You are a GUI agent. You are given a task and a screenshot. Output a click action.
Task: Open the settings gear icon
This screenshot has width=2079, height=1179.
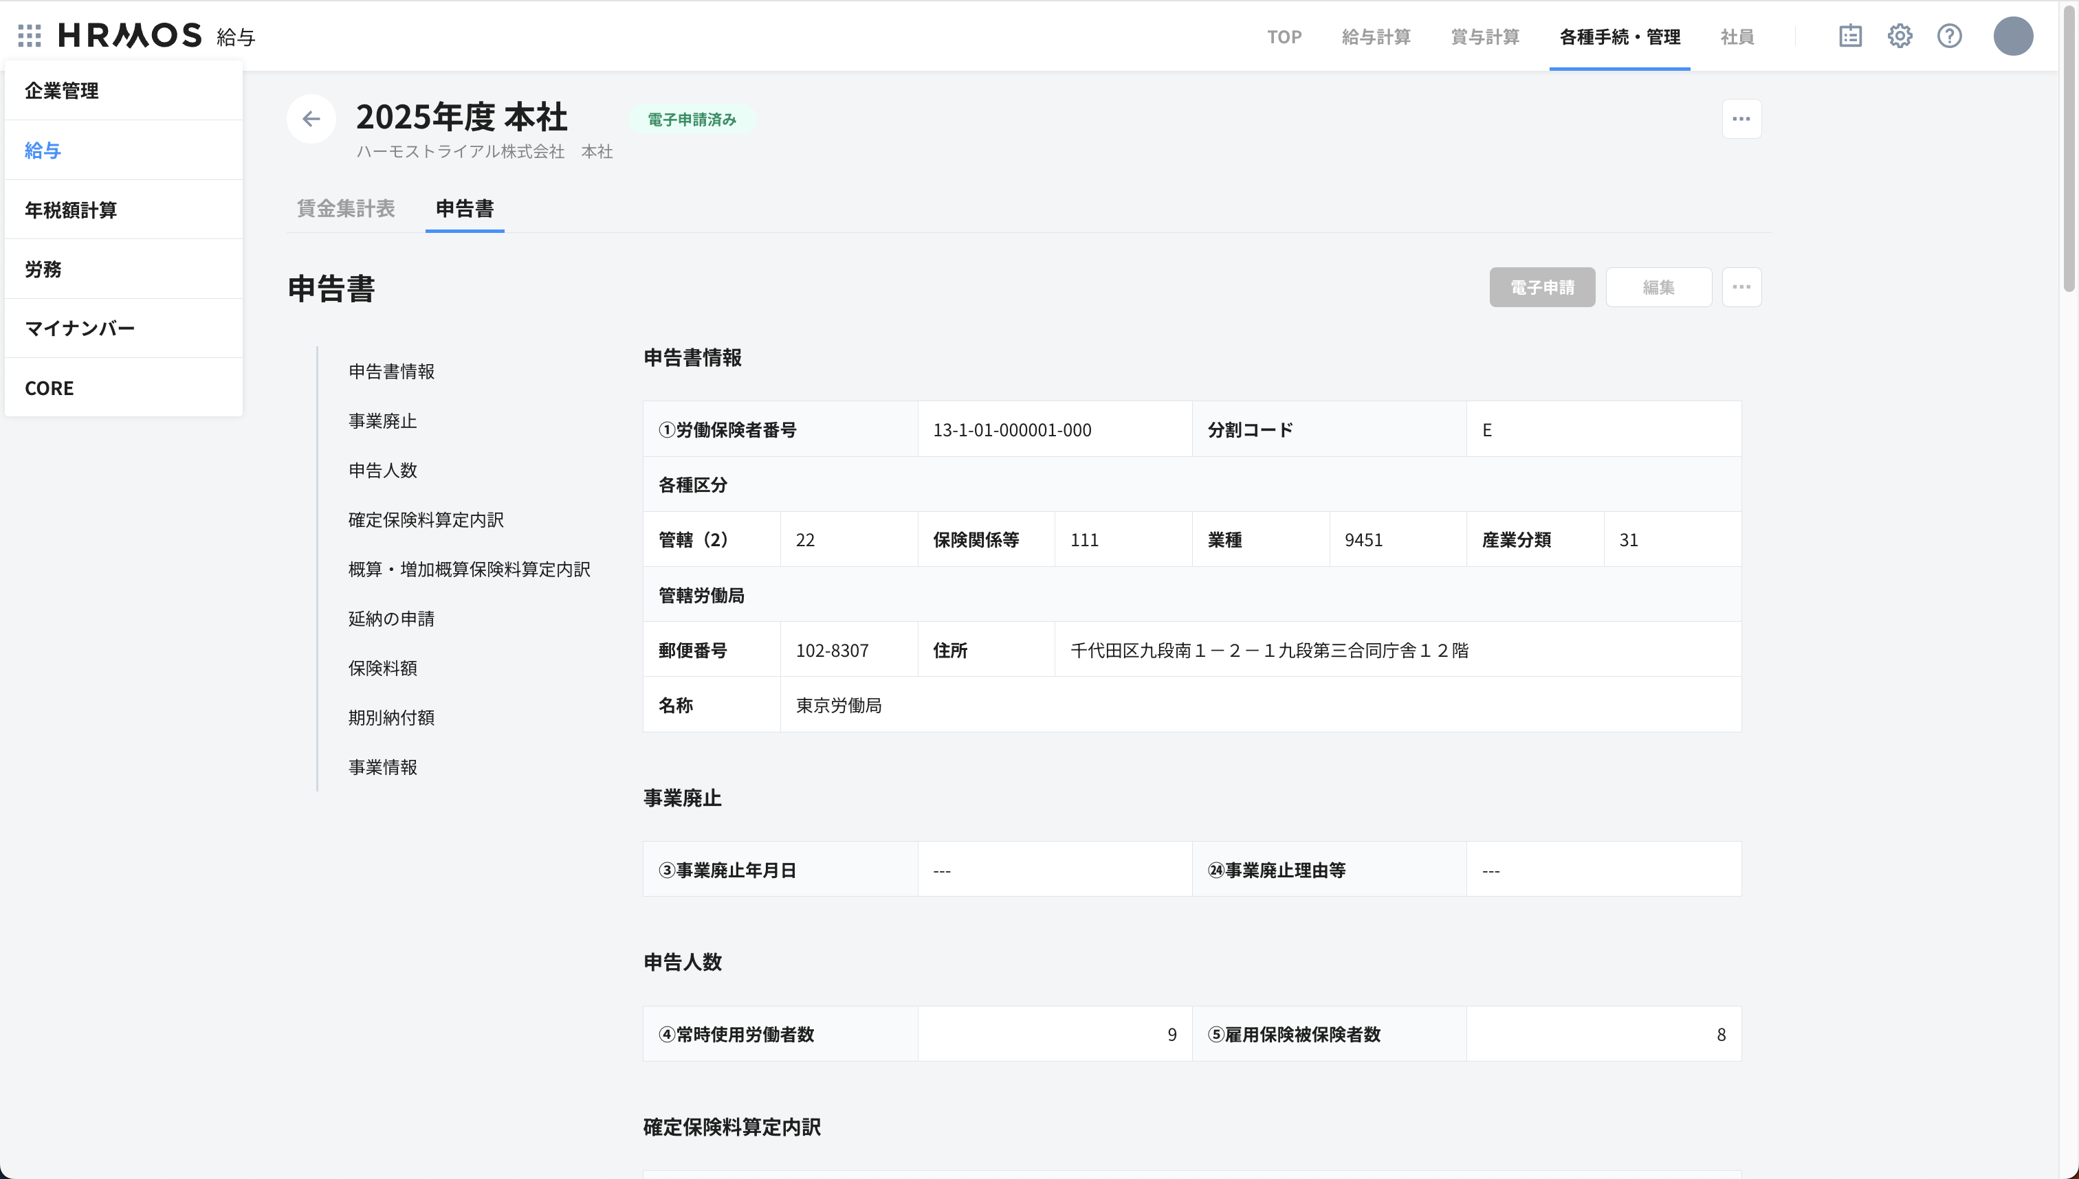tap(1899, 36)
